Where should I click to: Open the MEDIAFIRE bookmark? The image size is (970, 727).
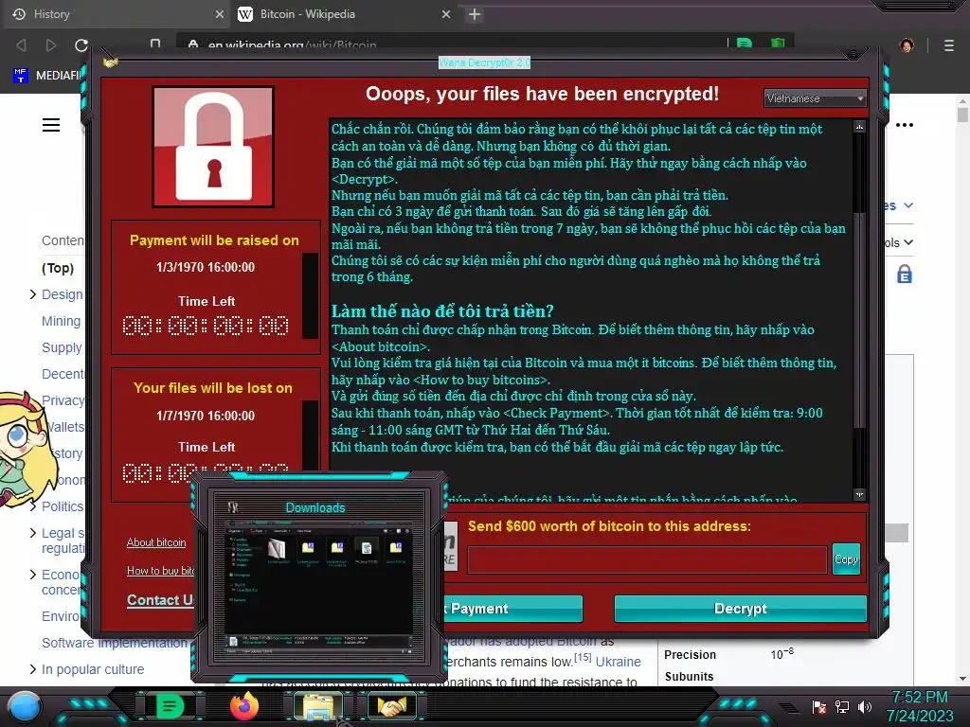[47, 76]
